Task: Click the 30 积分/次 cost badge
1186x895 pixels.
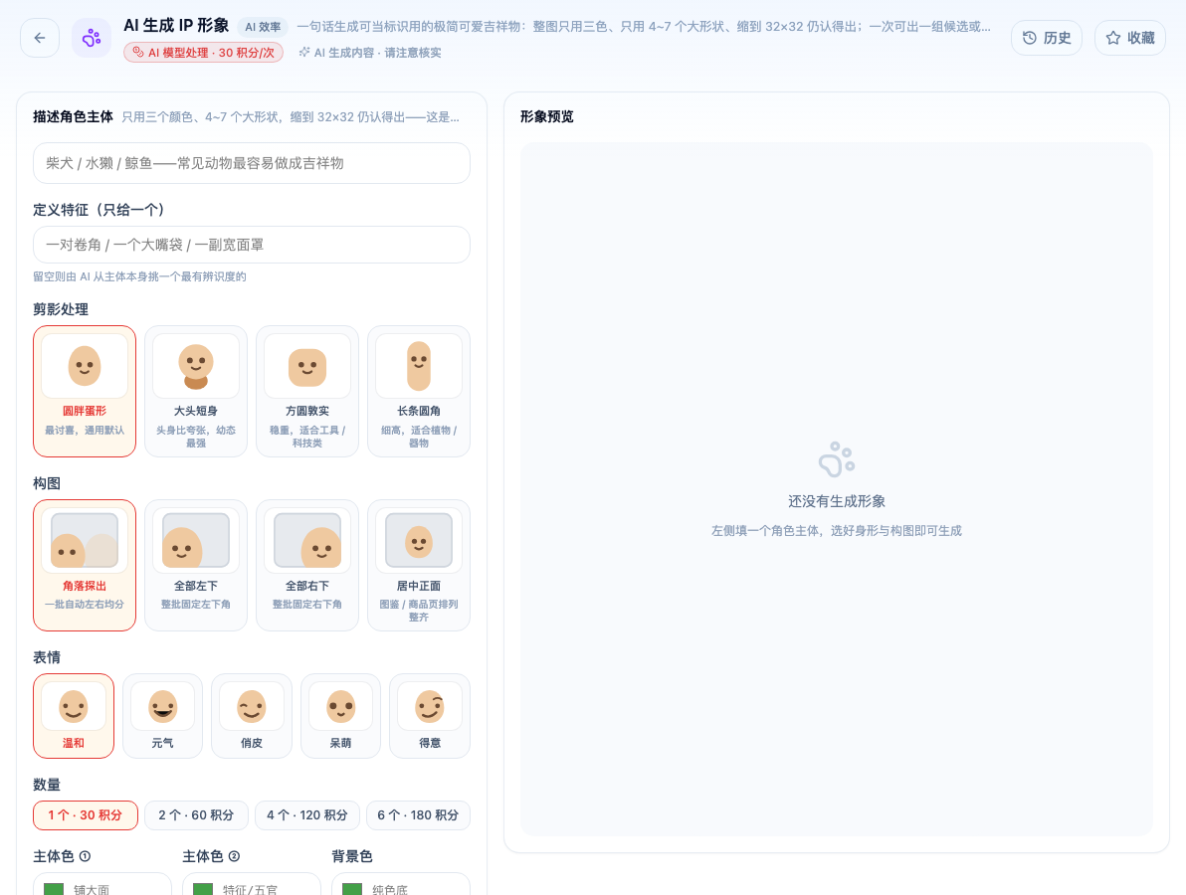Action: click(203, 52)
